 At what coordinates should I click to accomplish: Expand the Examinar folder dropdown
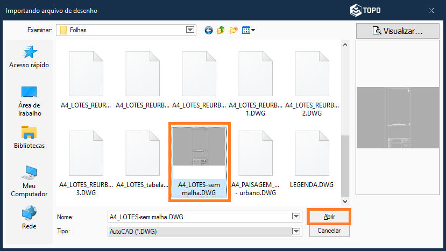pos(190,30)
